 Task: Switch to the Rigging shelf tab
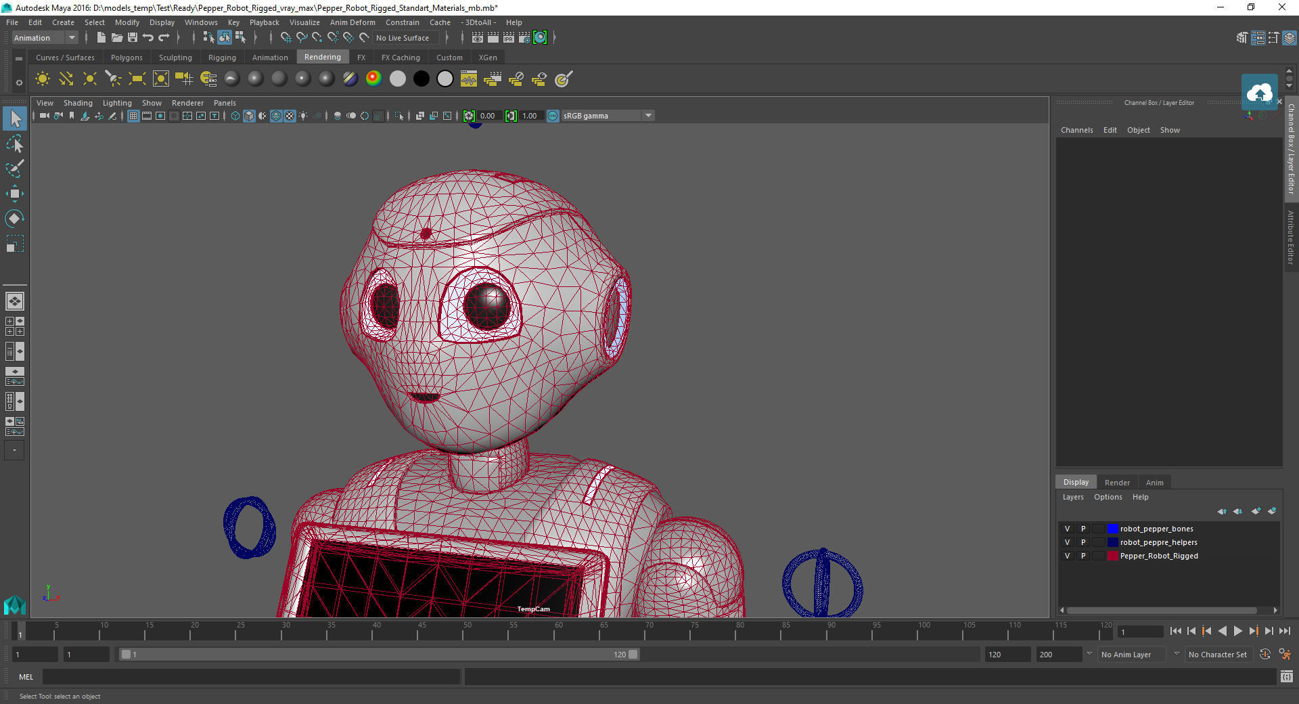(222, 58)
